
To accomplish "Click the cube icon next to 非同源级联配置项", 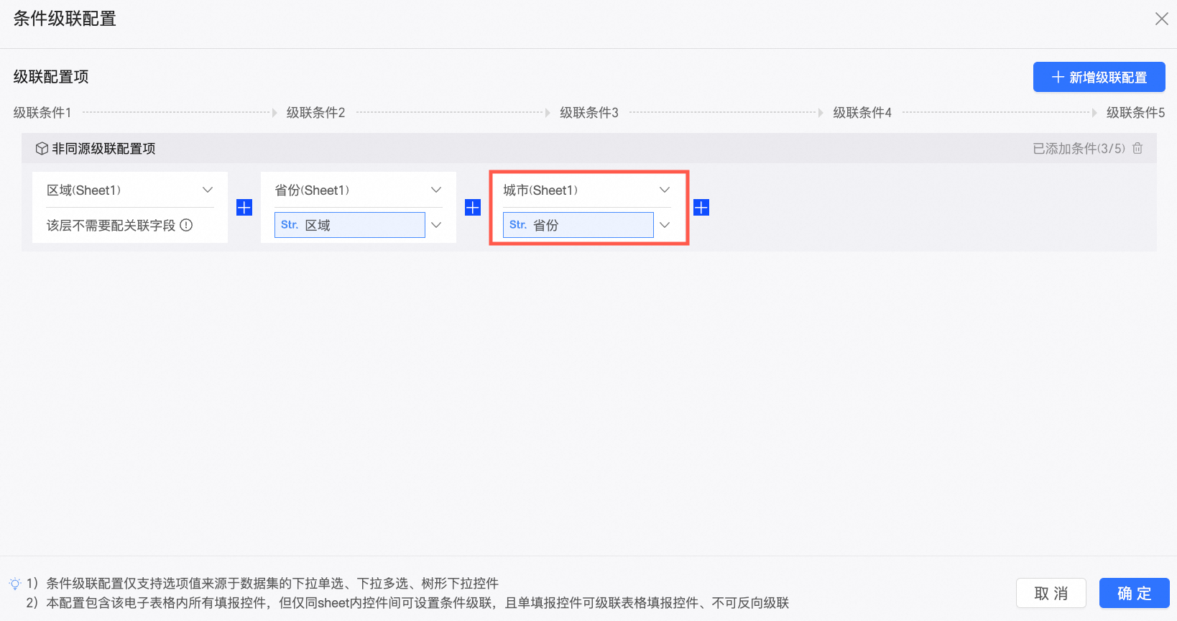I will (42, 149).
